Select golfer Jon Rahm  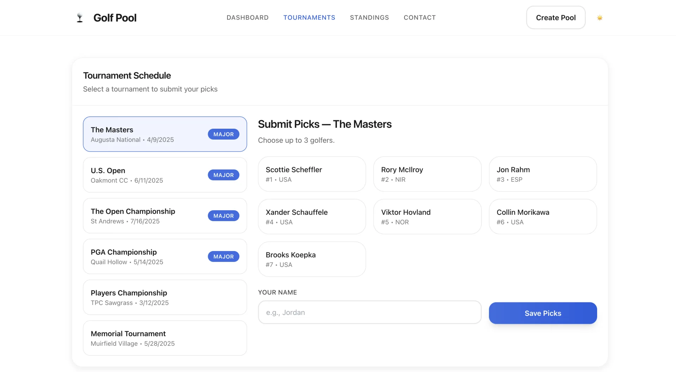pyautogui.click(x=543, y=174)
